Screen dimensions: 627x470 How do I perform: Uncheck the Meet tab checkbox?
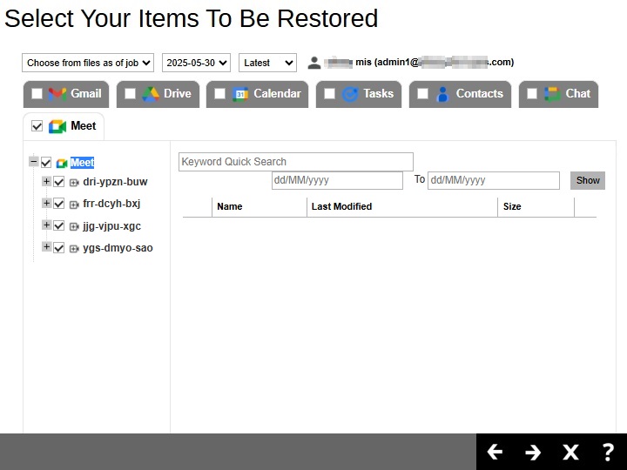tap(37, 126)
